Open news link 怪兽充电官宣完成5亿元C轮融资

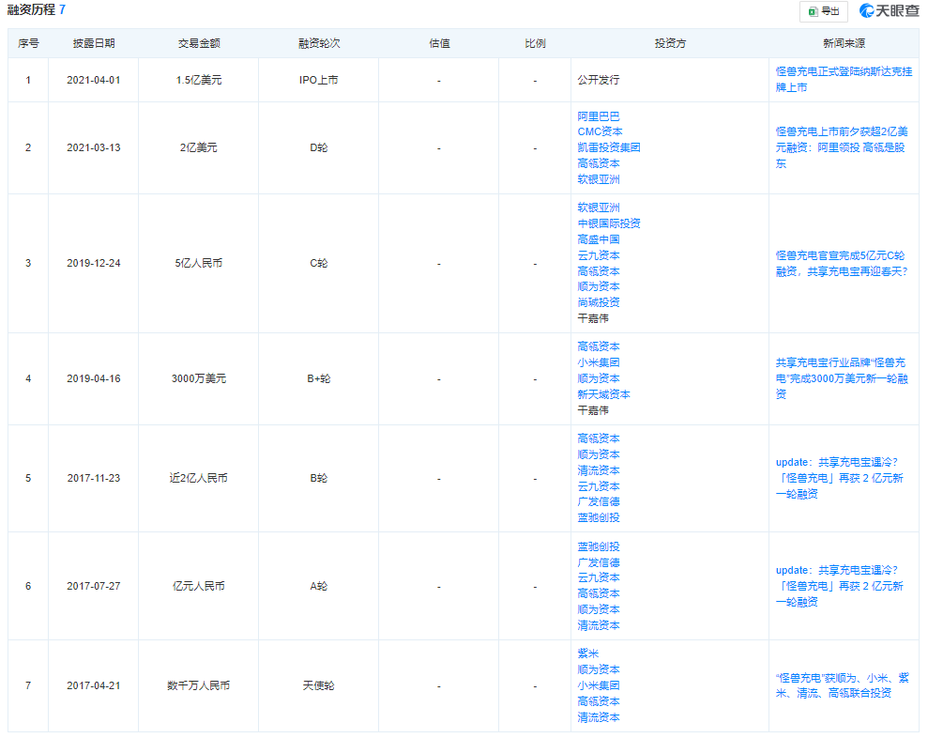pyautogui.click(x=841, y=264)
